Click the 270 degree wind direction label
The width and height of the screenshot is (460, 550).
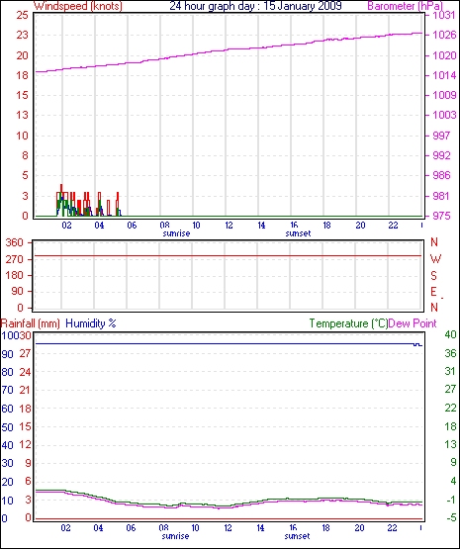tap(15, 259)
